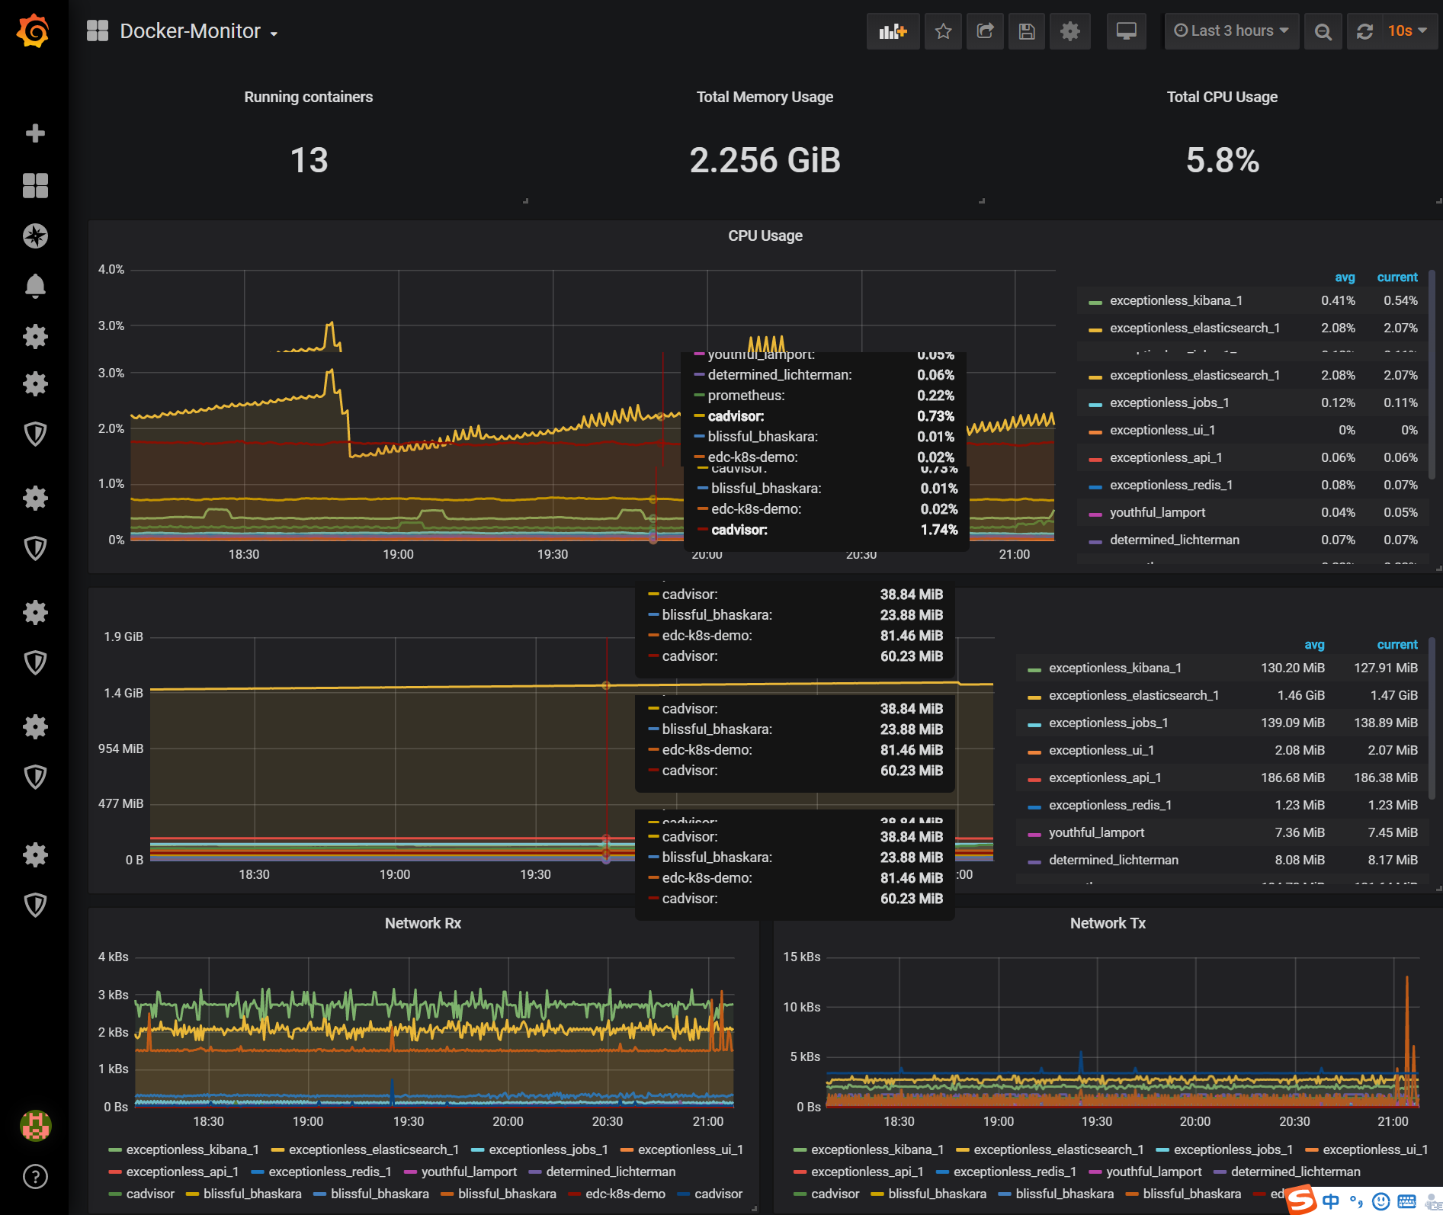The image size is (1443, 1215).
Task: Toggle edc-k8s-demo in Network Rx legend
Action: click(x=625, y=1194)
